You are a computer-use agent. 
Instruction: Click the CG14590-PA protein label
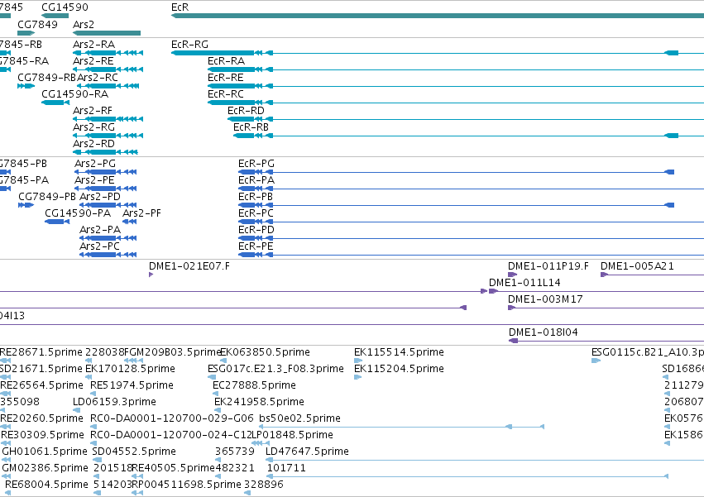coord(78,213)
